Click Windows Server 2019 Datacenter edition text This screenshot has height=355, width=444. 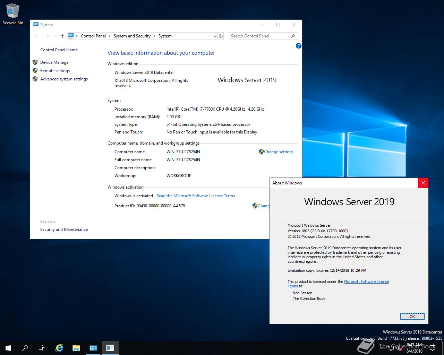point(144,72)
